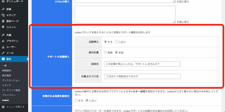Viewport: 225px width, 112px height.
Task: Click the pushpin icon beside 投稿
Action: pos(3,9)
